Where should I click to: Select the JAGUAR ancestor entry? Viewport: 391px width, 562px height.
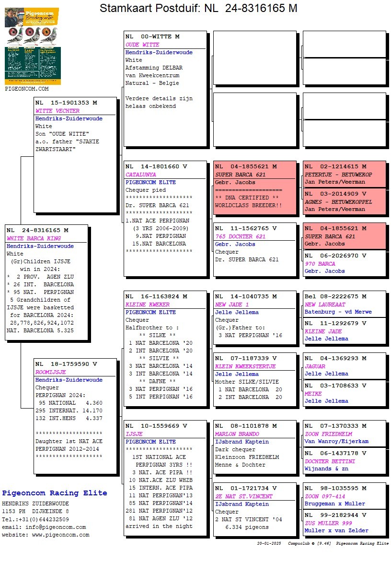coord(315,366)
